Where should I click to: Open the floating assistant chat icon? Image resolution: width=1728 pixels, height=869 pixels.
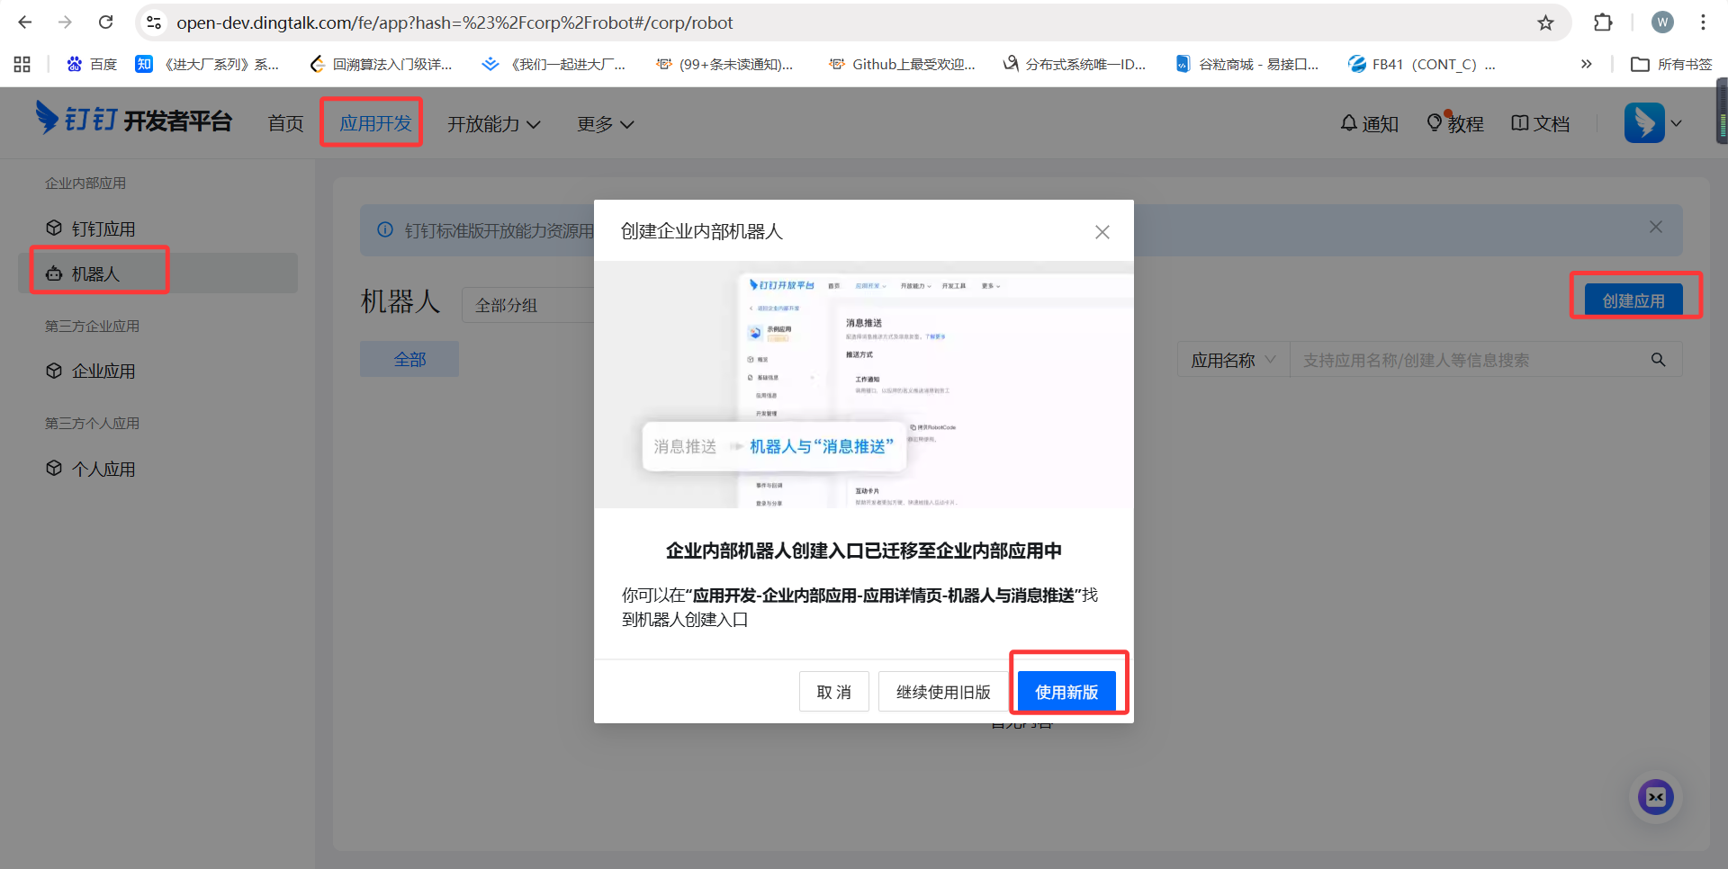click(1656, 797)
